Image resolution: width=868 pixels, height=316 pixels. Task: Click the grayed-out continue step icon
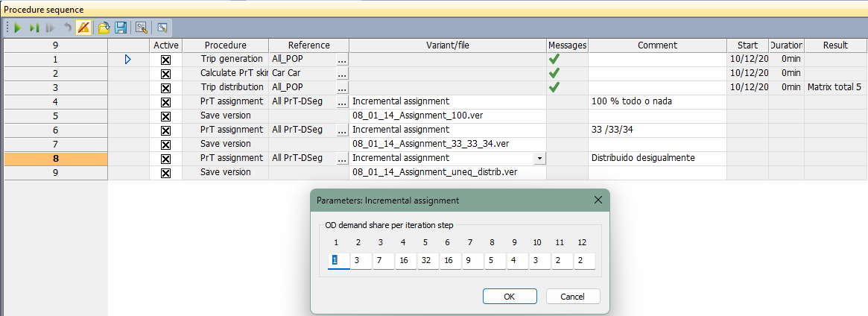click(x=51, y=28)
